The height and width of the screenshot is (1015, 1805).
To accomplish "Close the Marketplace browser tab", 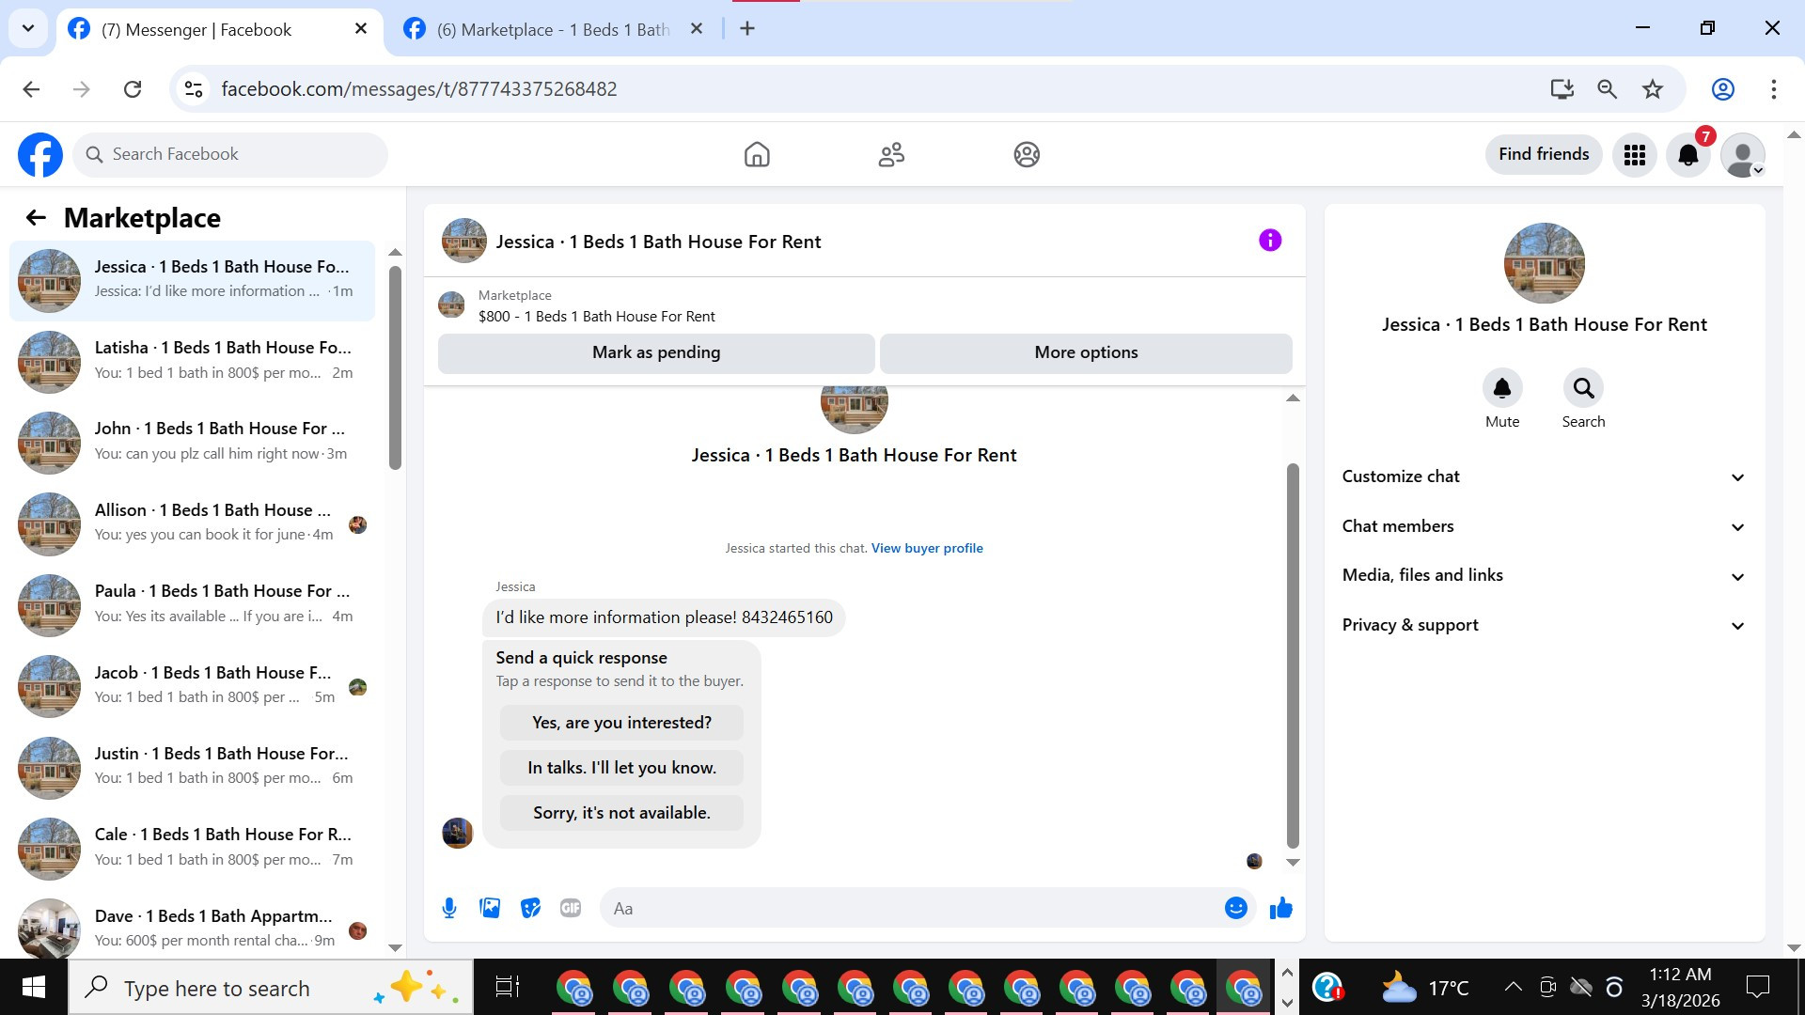I will (697, 29).
